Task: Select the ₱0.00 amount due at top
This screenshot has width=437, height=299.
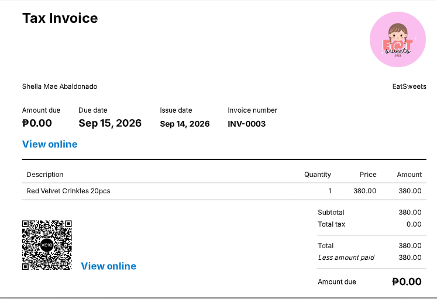Action: (x=37, y=123)
